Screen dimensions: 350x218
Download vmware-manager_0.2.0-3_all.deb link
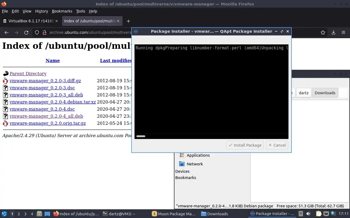pos(46,95)
